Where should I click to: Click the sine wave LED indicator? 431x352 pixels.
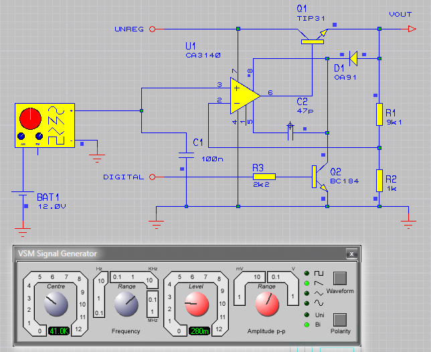(x=307, y=303)
